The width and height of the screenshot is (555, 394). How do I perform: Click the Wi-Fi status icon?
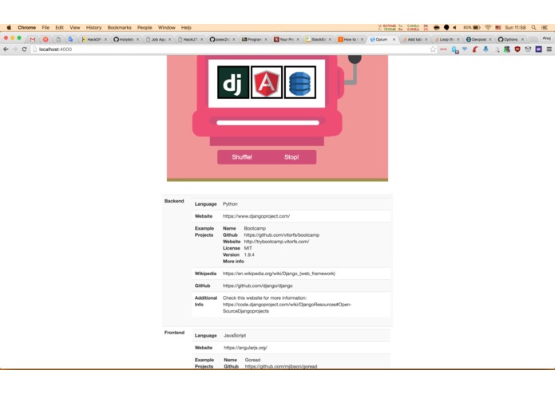pyautogui.click(x=488, y=28)
